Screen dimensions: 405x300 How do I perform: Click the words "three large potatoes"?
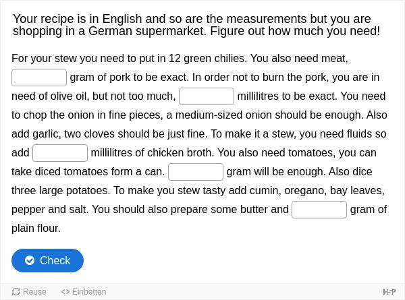pyautogui.click(x=61, y=191)
